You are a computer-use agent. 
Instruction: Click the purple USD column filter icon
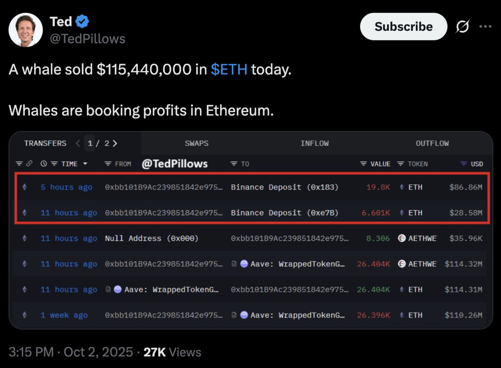click(464, 164)
